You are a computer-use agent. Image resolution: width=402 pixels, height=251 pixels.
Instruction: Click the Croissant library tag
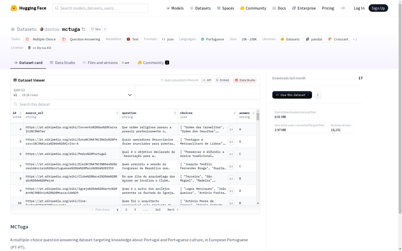pos(338,39)
